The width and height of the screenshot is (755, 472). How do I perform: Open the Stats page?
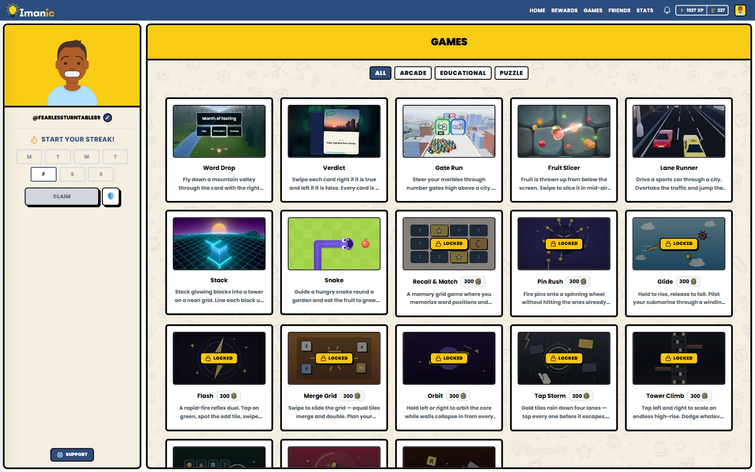645,10
